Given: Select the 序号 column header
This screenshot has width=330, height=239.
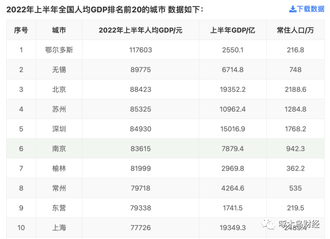Looking at the screenshot, I should (x=21, y=30).
